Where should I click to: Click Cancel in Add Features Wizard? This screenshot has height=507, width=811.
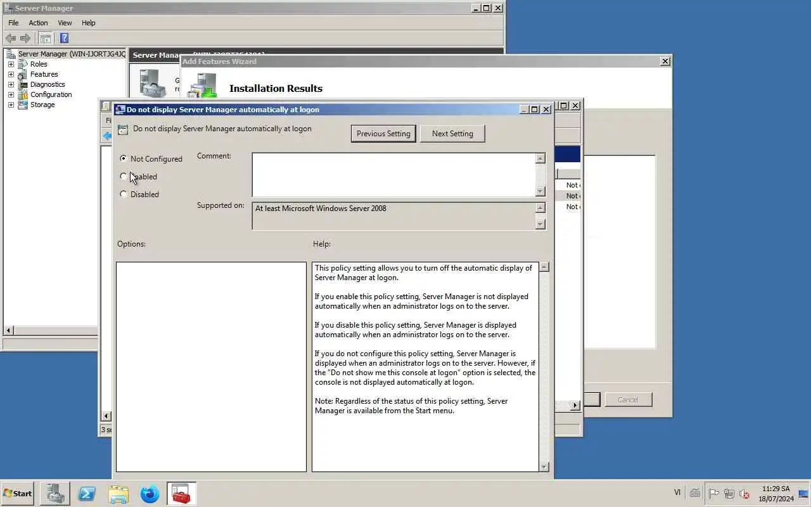click(x=628, y=400)
